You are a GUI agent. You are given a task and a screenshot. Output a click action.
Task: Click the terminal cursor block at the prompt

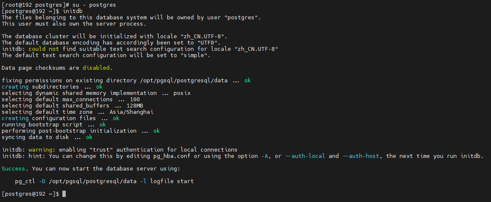64,194
